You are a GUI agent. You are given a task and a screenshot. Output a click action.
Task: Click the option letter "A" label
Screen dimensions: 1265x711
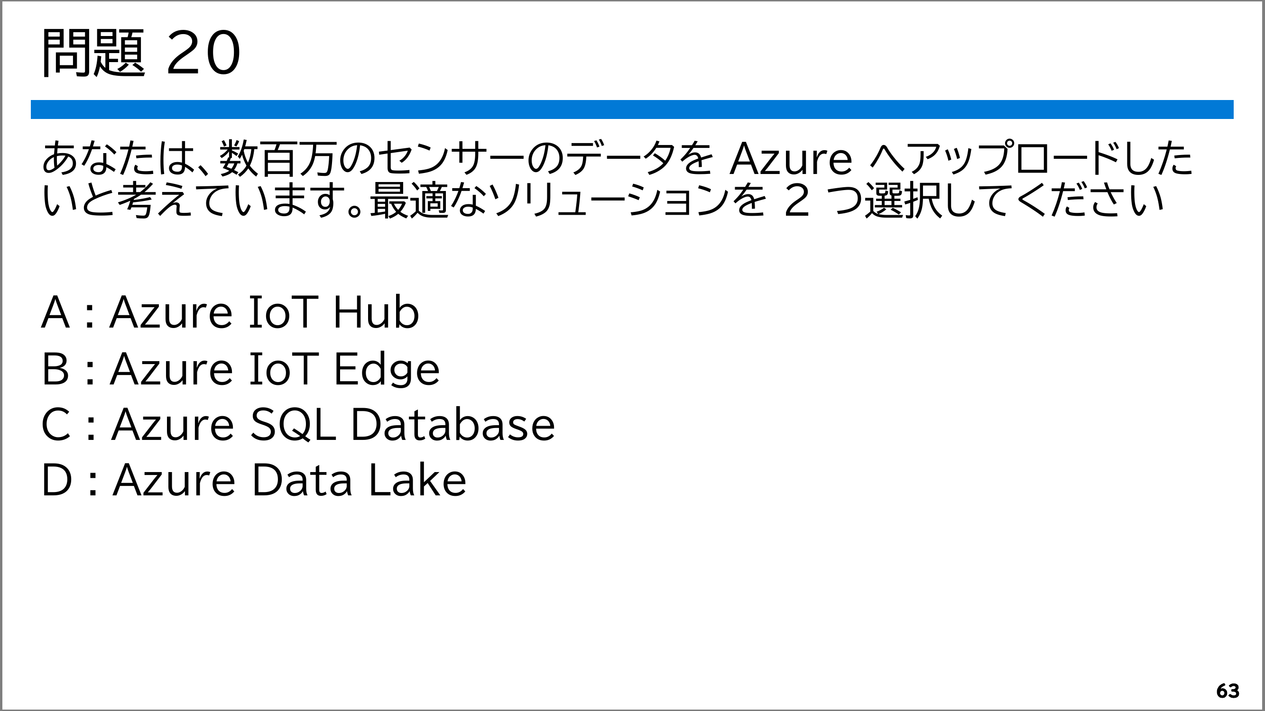(55, 312)
